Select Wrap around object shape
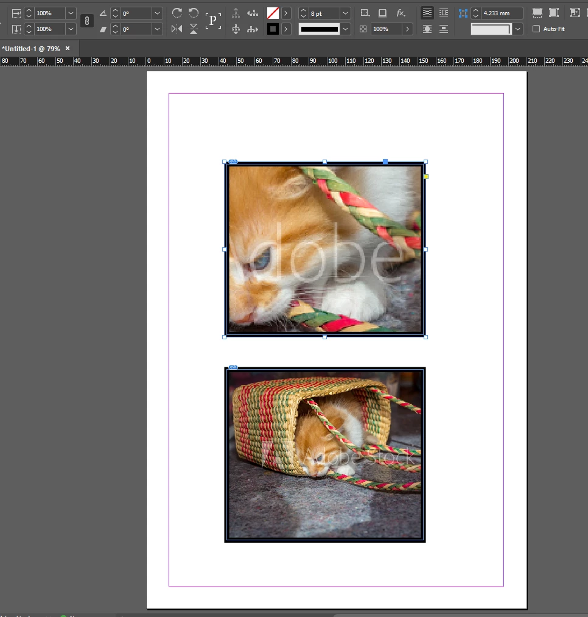The height and width of the screenshot is (617, 588). pos(427,29)
